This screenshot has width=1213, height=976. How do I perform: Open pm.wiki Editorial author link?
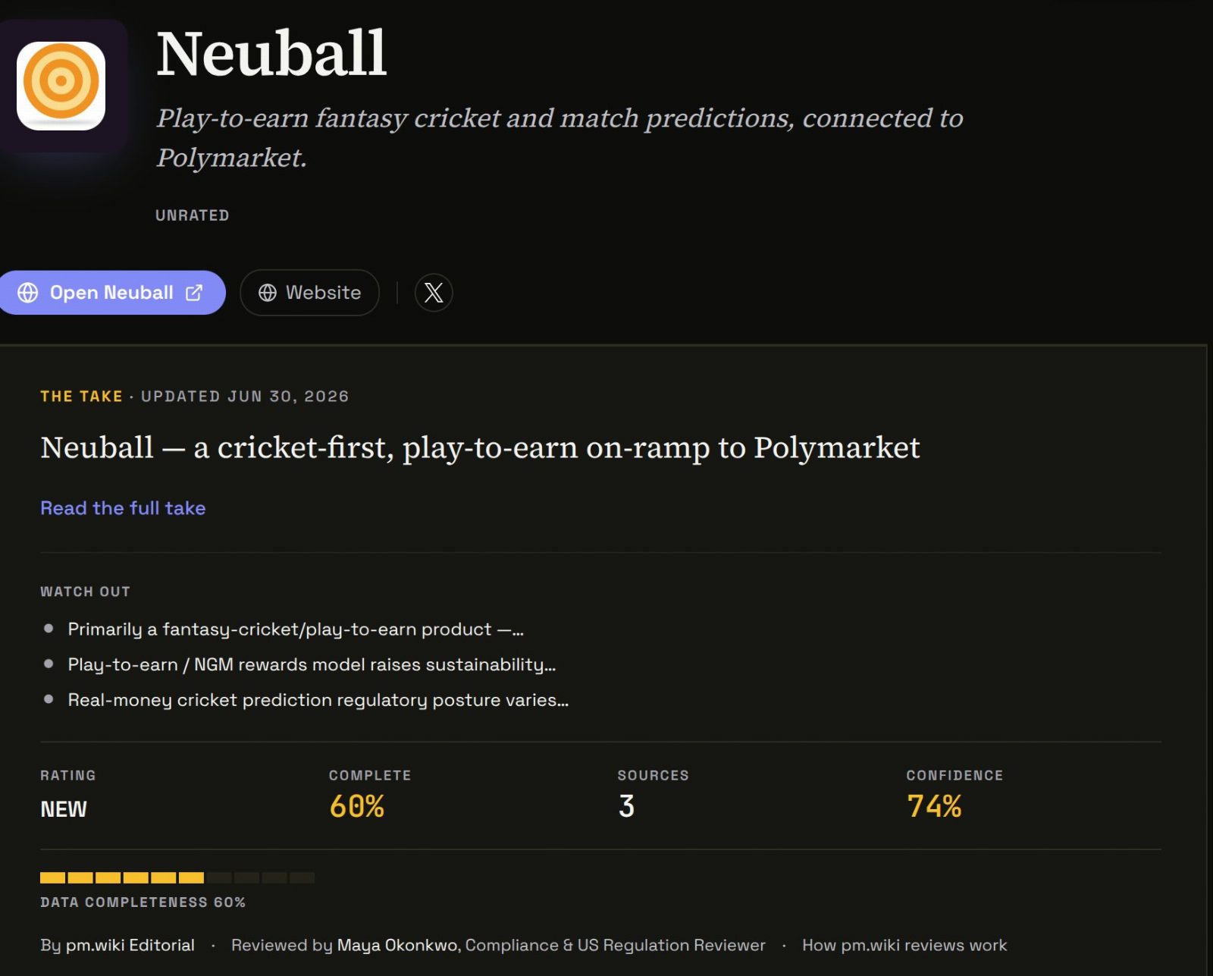(130, 945)
